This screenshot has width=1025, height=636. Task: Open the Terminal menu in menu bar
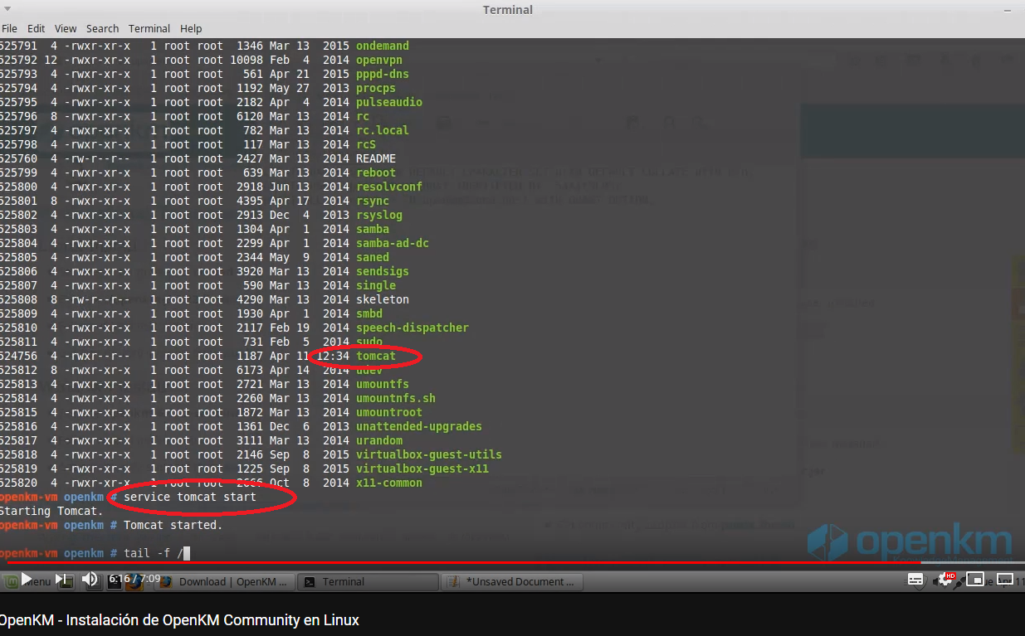point(149,28)
